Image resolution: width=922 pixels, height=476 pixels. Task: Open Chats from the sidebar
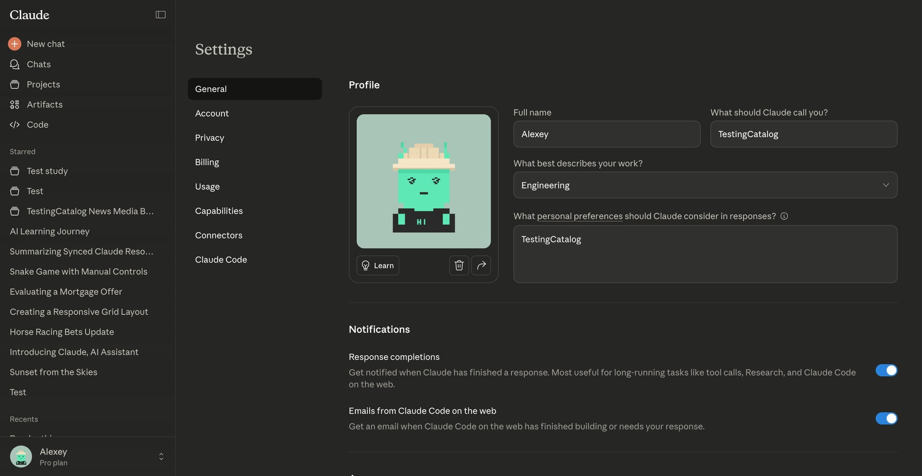point(38,64)
